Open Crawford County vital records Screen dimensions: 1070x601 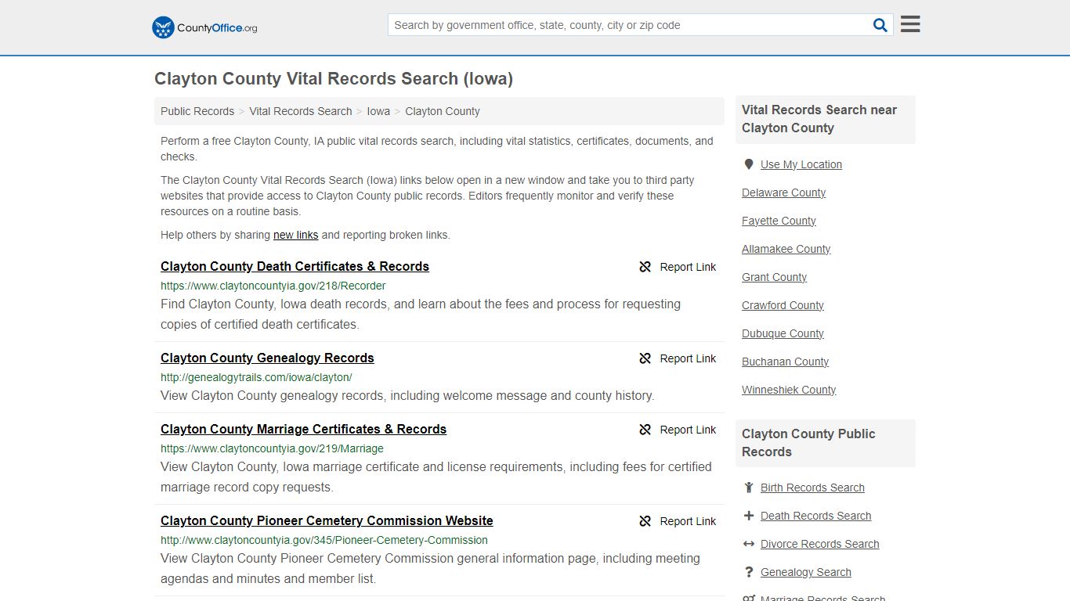click(783, 305)
